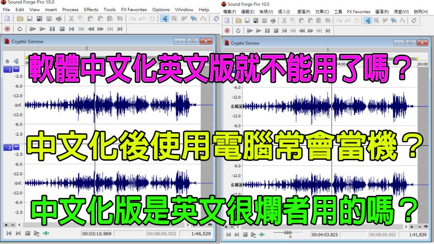Select the Magnify tool in the English toolbar
This screenshot has width=434, height=244.
click(x=174, y=19)
